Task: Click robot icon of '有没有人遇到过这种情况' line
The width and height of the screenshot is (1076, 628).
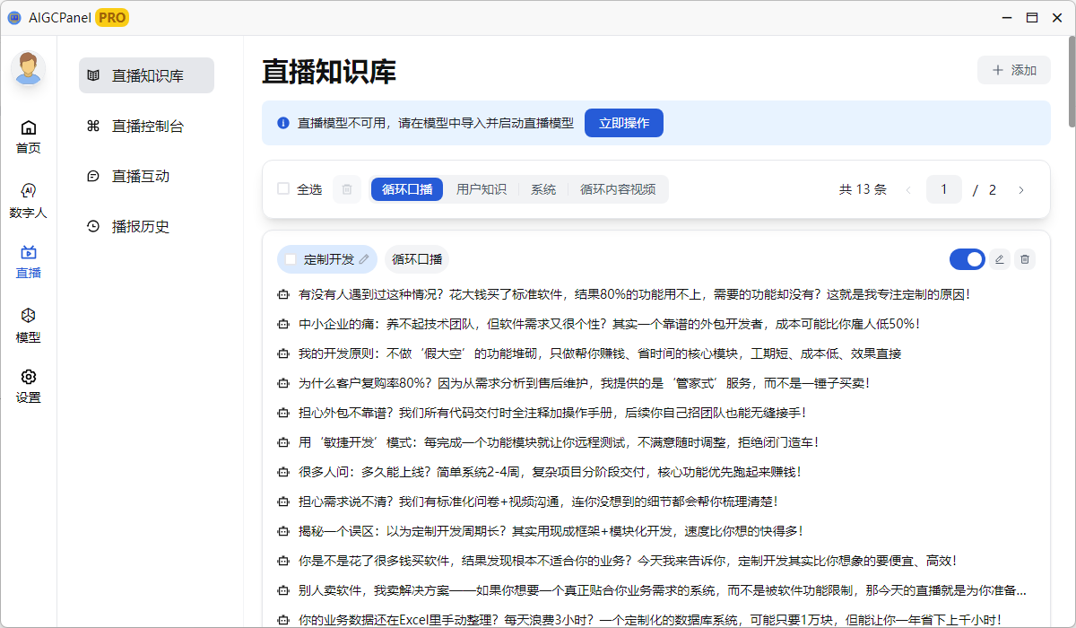Action: [283, 294]
